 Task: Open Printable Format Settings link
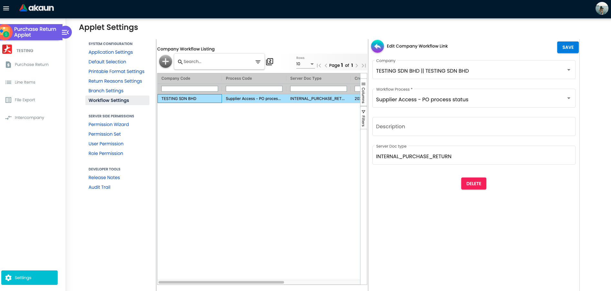pos(116,71)
